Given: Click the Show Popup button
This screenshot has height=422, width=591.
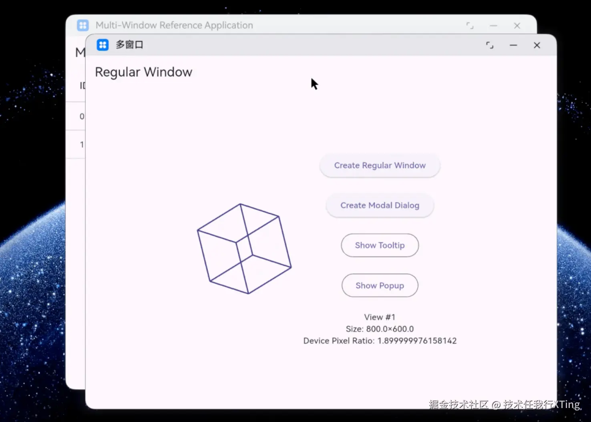Looking at the screenshot, I should 380,285.
